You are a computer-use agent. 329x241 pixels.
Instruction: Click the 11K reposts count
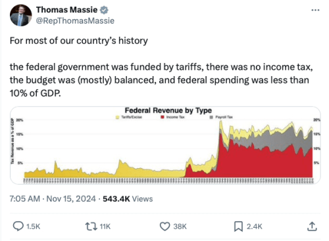(x=105, y=227)
